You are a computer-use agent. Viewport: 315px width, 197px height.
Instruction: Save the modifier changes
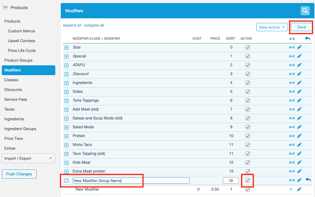pyautogui.click(x=301, y=27)
